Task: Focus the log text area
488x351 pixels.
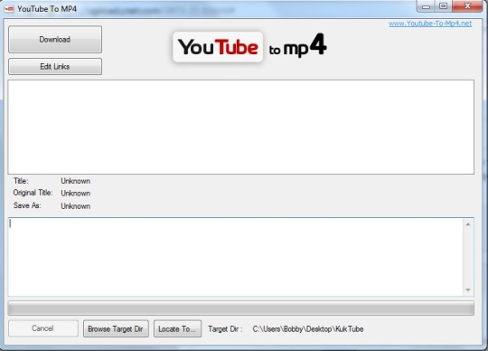Action: 235,257
